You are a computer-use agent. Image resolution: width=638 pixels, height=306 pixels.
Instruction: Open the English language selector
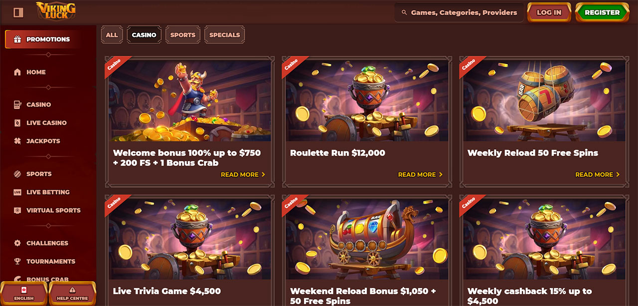tap(24, 294)
